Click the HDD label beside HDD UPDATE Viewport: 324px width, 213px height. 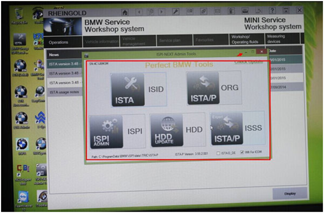coord(194,130)
